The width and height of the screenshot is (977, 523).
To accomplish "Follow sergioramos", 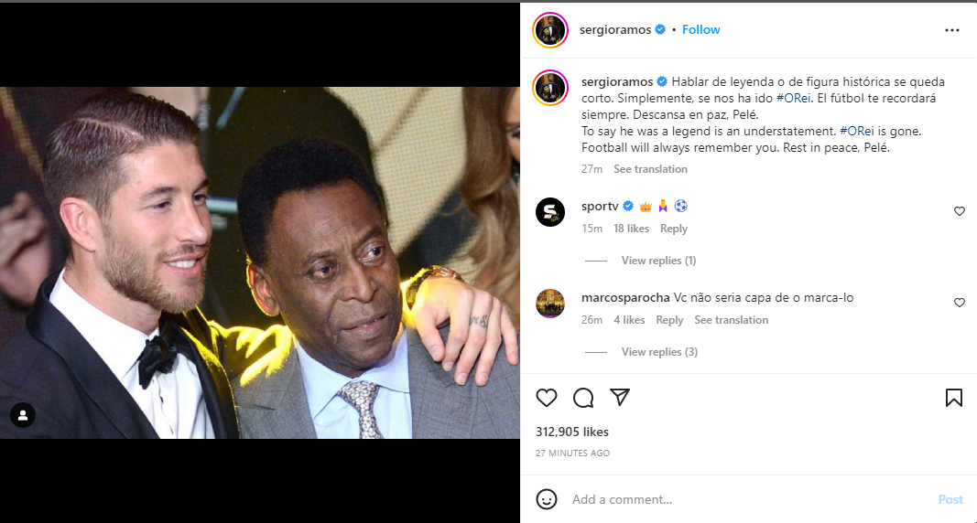I will tap(700, 29).
